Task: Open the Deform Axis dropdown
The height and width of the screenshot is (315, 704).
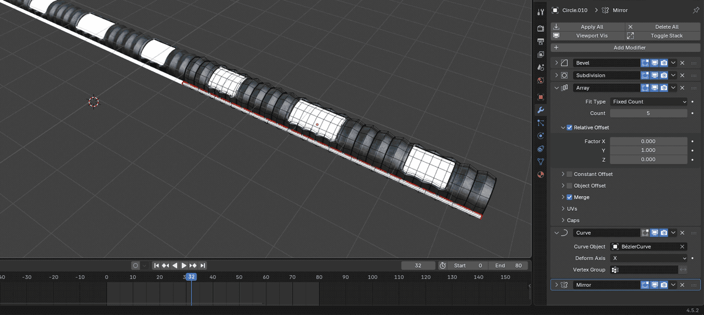Action: 648,258
